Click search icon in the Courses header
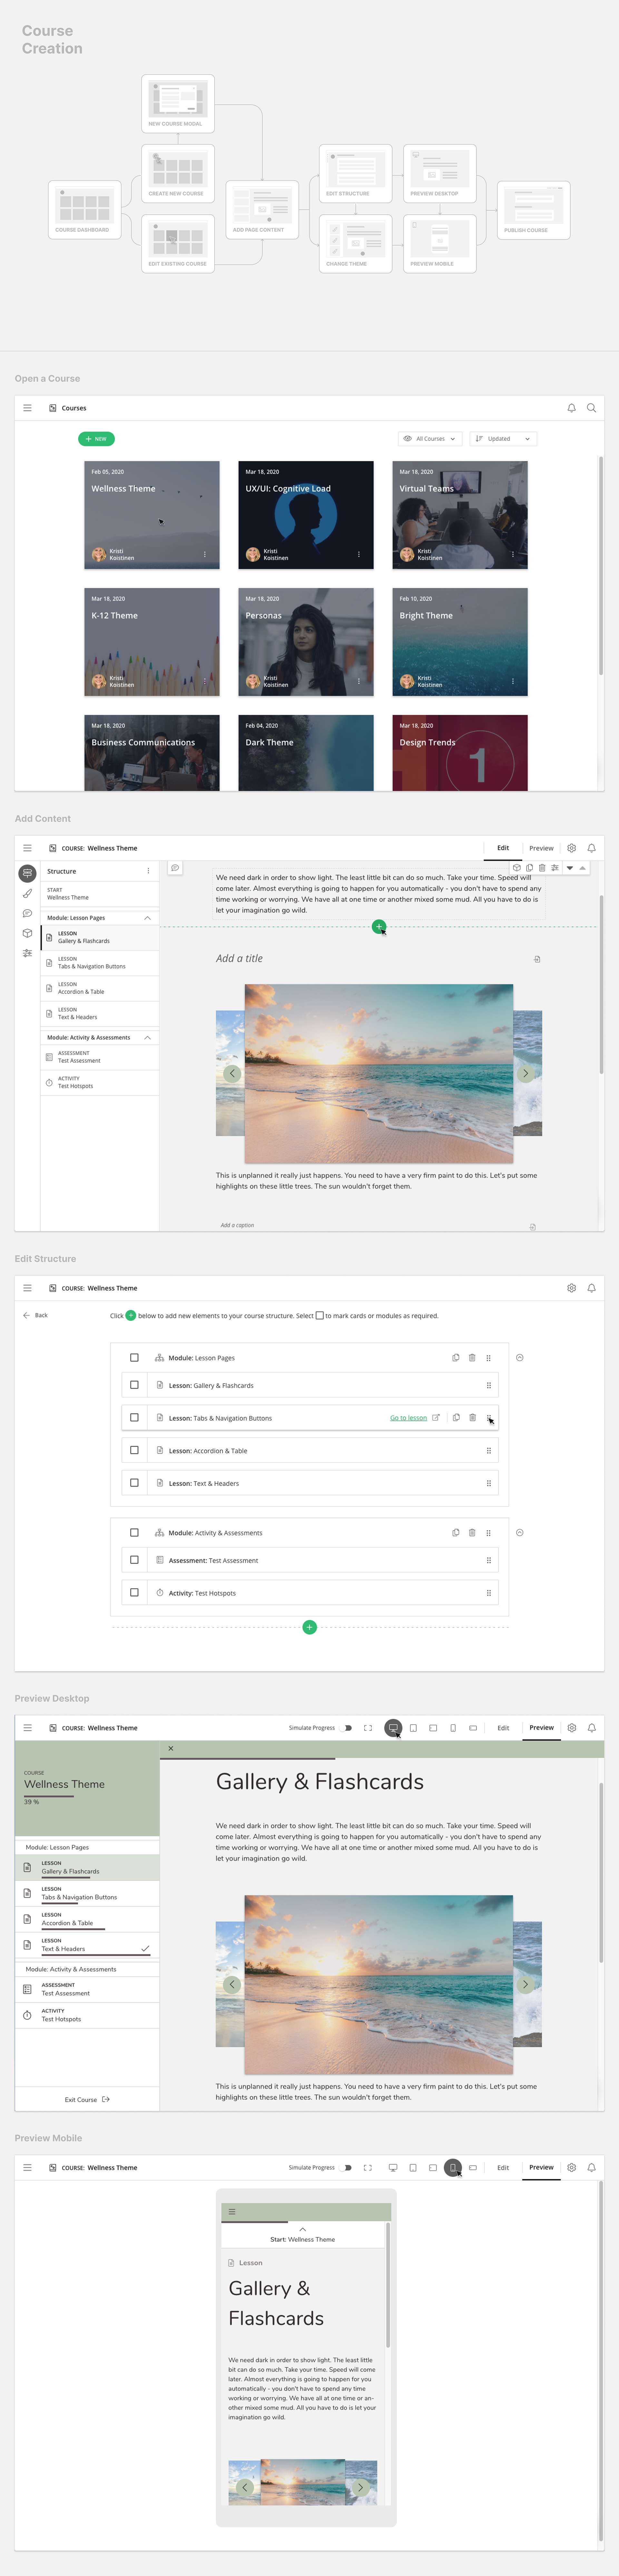Viewport: 619px width, 2576px height. (591, 408)
